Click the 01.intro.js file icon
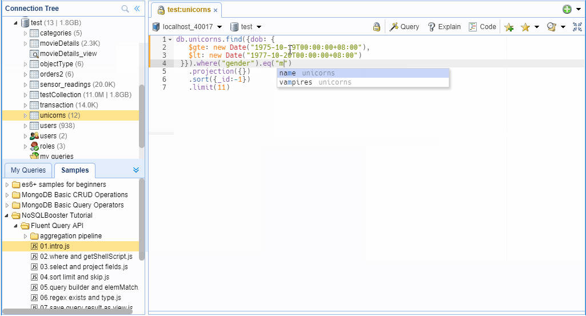Screen dimensions: 586x316 [34, 246]
